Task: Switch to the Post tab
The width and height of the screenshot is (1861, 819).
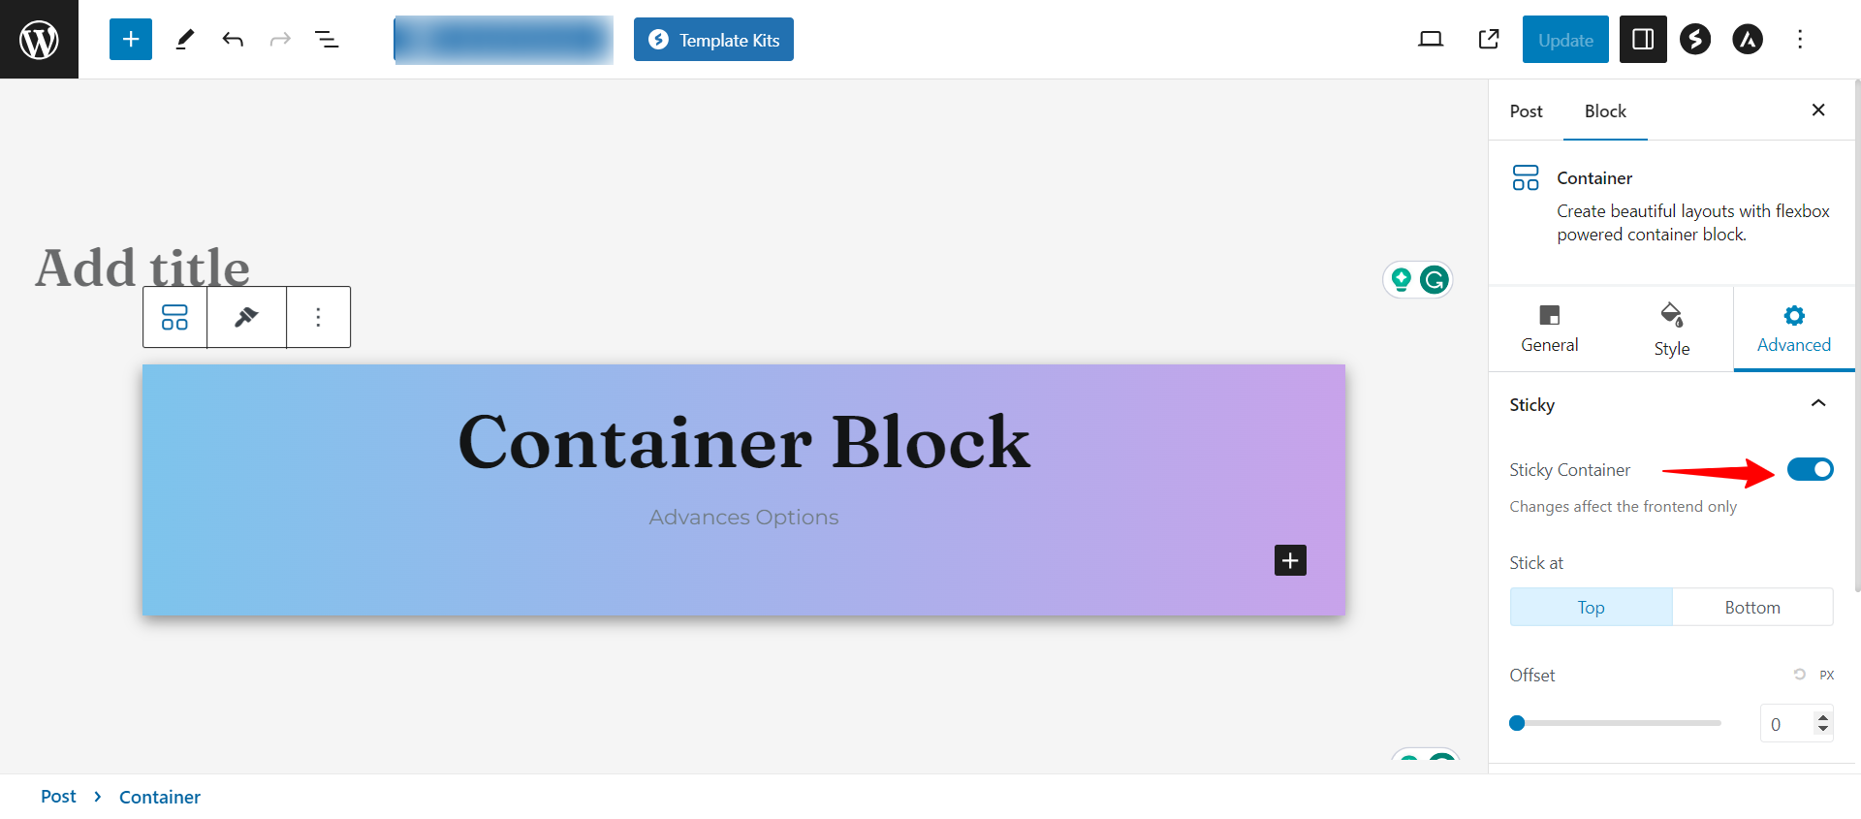Action: (x=1526, y=111)
